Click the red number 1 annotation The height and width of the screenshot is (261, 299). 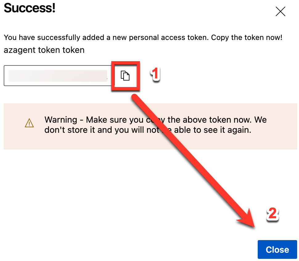(x=155, y=74)
